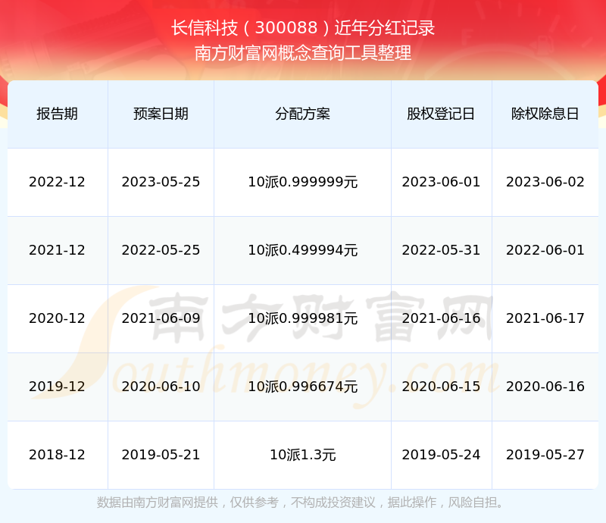Select report period cell 2021-12

[x=58, y=250]
